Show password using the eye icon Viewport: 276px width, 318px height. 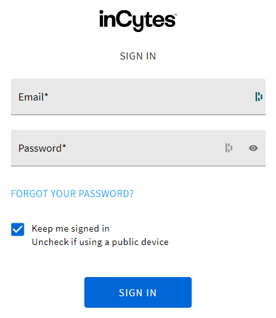pyautogui.click(x=253, y=148)
